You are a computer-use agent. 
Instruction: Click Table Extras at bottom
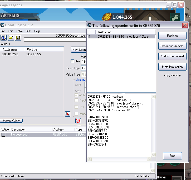[143, 176]
